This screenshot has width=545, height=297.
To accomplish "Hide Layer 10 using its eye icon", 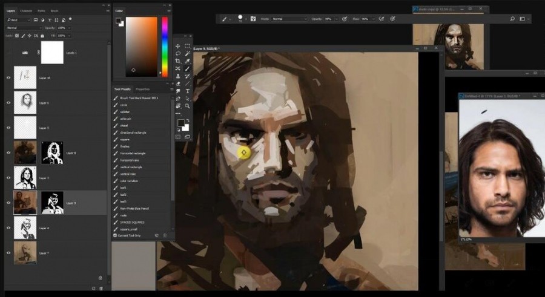I will pyautogui.click(x=8, y=78).
